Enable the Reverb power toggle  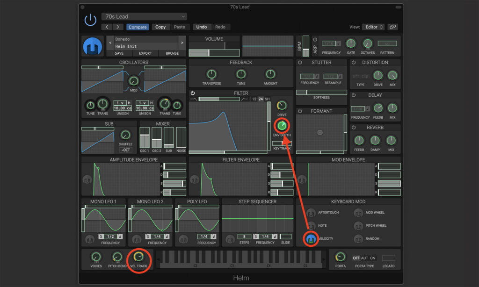click(x=354, y=127)
